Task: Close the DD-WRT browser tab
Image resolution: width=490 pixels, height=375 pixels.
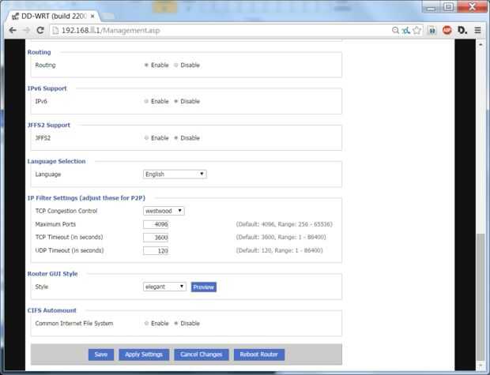Action: [x=92, y=16]
